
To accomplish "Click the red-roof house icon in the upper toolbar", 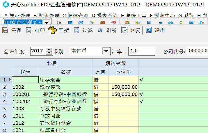I will click(x=113, y=23).
